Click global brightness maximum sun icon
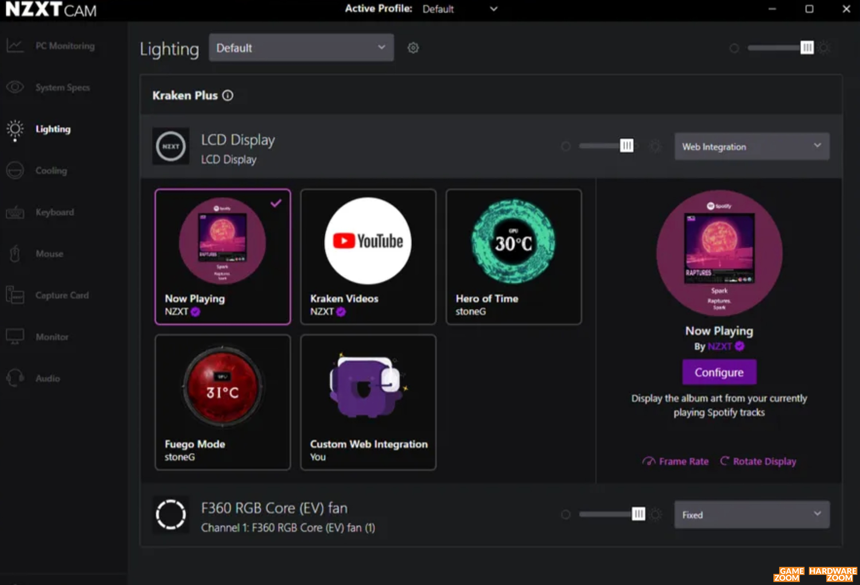Viewport: 860px width, 585px height. pos(824,48)
